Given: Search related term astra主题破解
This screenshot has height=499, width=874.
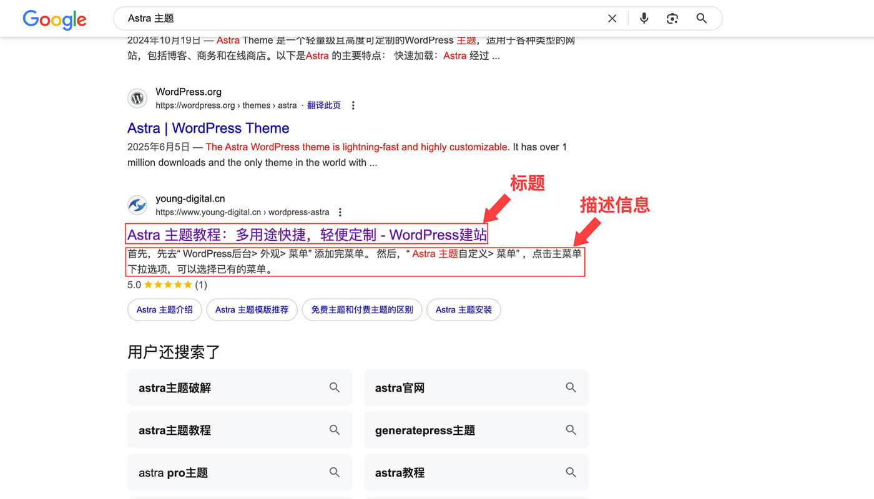Looking at the screenshot, I should click(240, 387).
